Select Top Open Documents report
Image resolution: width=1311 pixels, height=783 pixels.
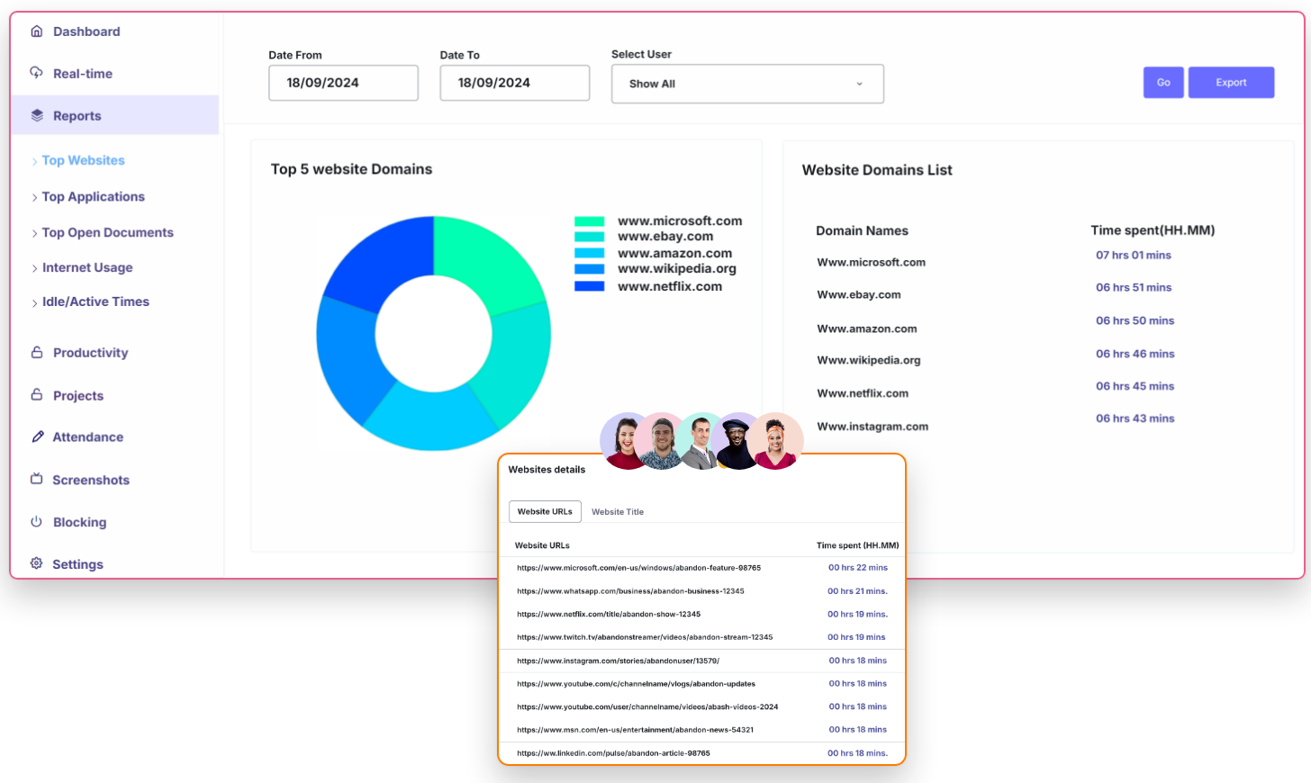tap(108, 232)
